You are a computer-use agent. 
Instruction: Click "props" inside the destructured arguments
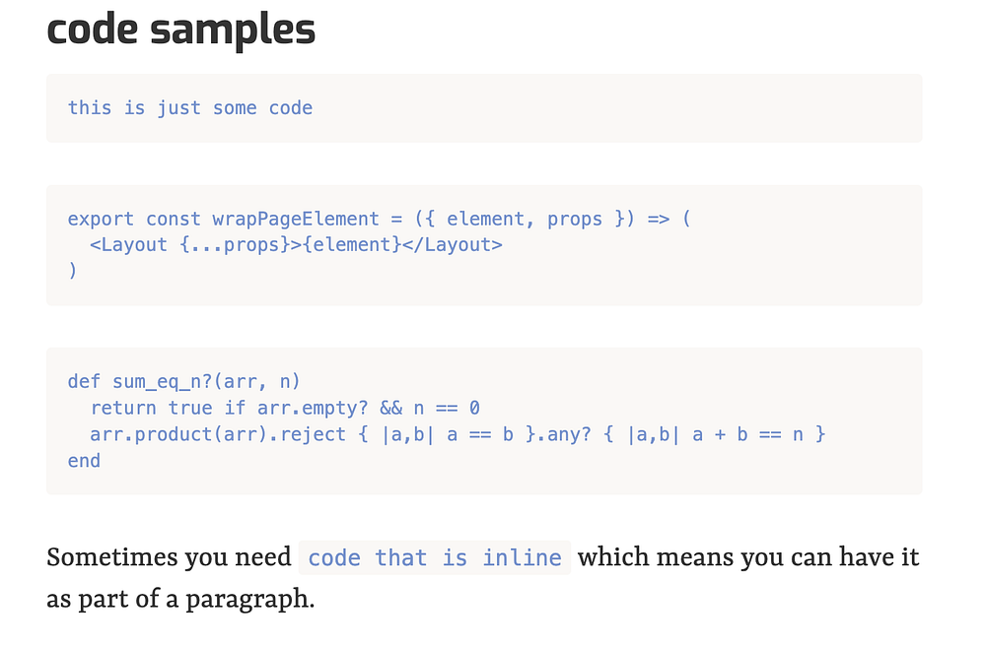tap(575, 219)
